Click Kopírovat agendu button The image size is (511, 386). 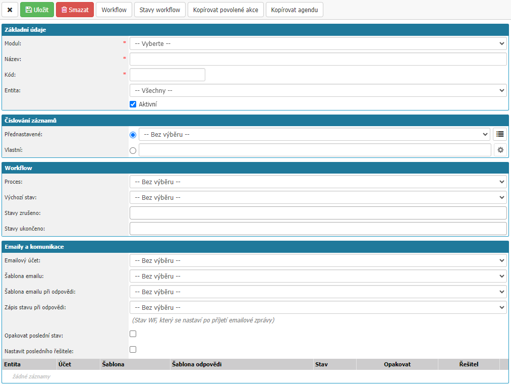[x=294, y=10]
